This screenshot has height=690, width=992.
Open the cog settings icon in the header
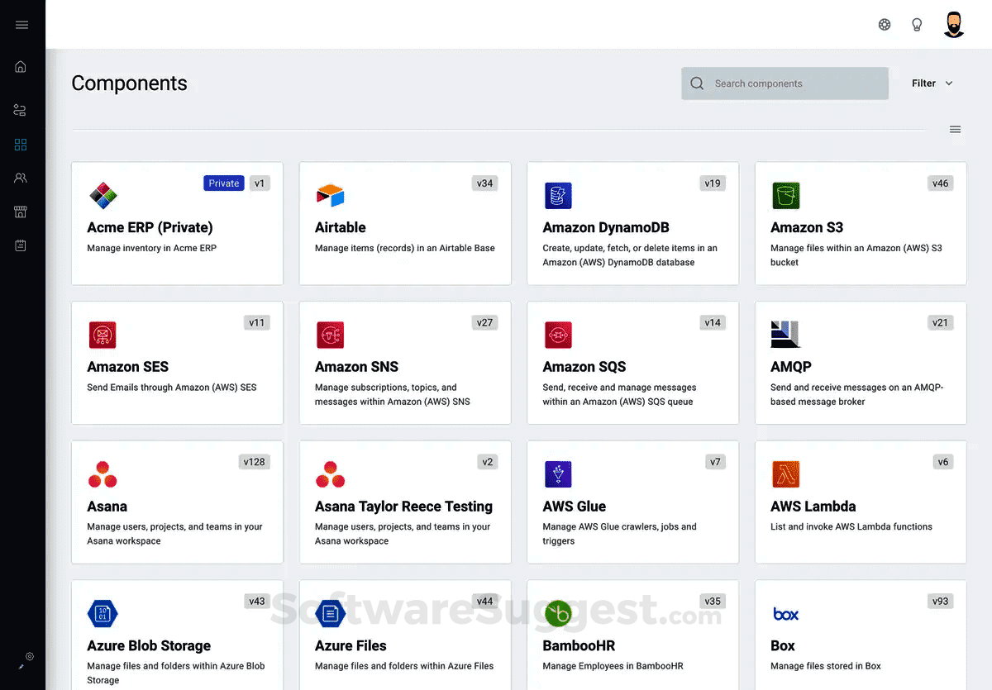pos(885,24)
